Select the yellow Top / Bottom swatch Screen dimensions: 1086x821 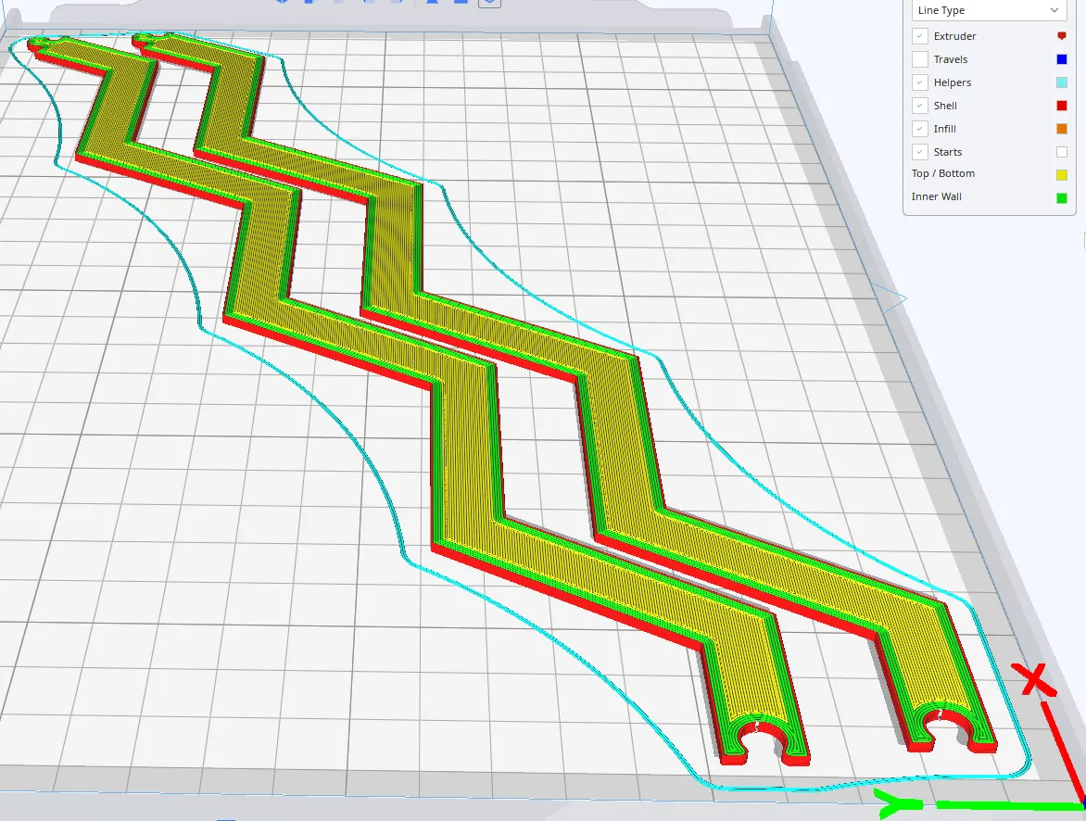click(x=1062, y=174)
